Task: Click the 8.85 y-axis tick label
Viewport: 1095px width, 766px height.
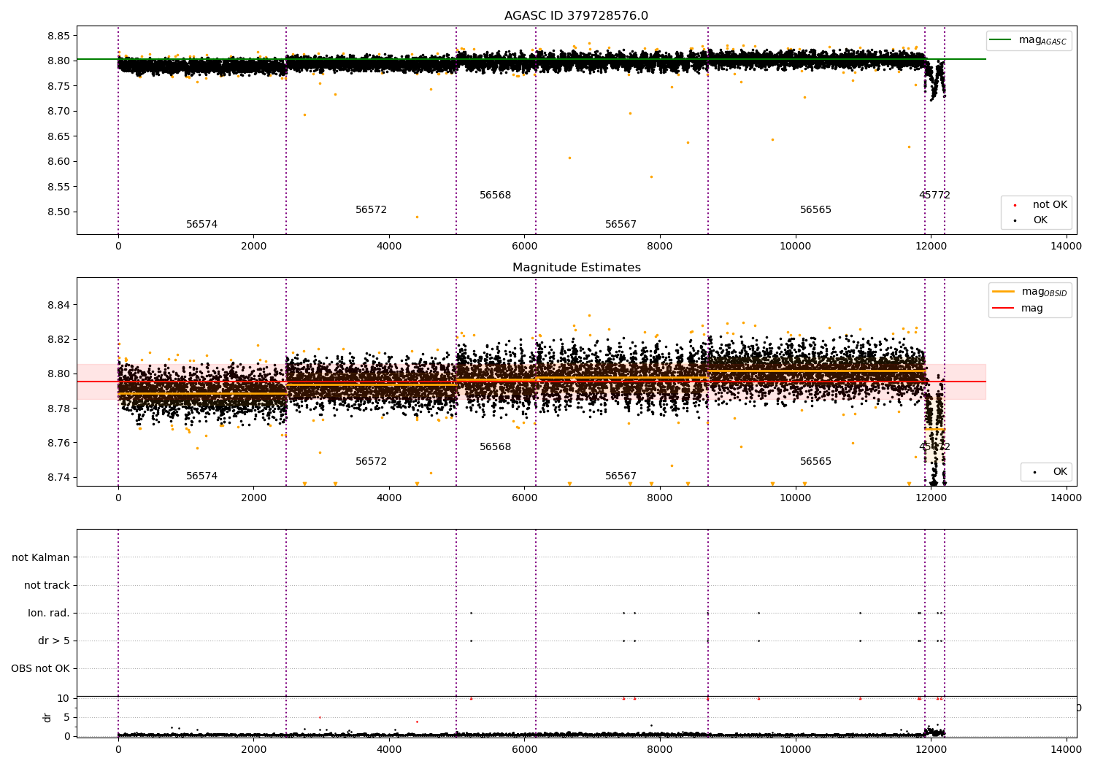Action: click(58, 36)
